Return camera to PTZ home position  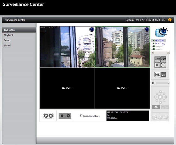click(160, 97)
